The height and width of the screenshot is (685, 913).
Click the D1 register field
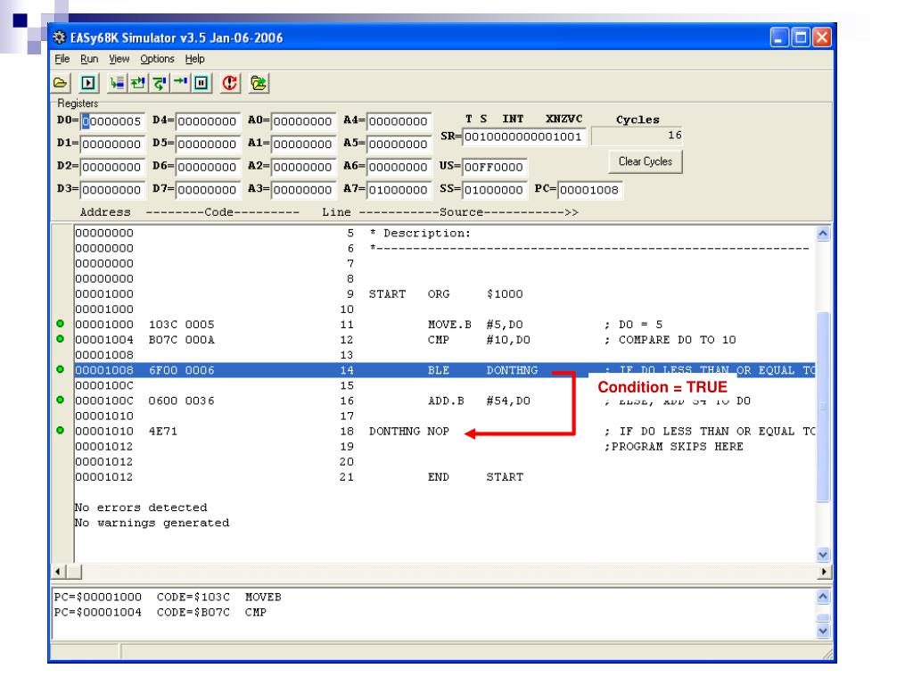(111, 144)
